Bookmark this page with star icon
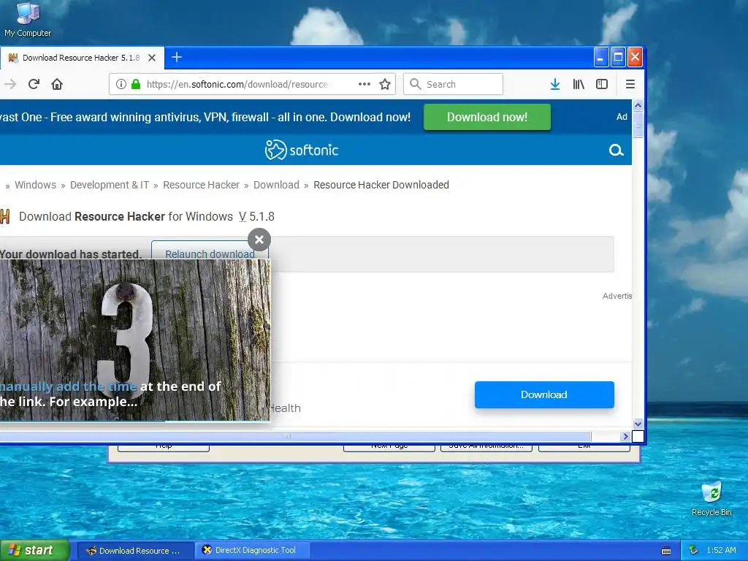Image resolution: width=748 pixels, height=561 pixels. pos(385,85)
